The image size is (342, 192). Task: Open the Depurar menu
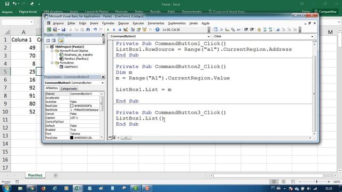point(123,23)
